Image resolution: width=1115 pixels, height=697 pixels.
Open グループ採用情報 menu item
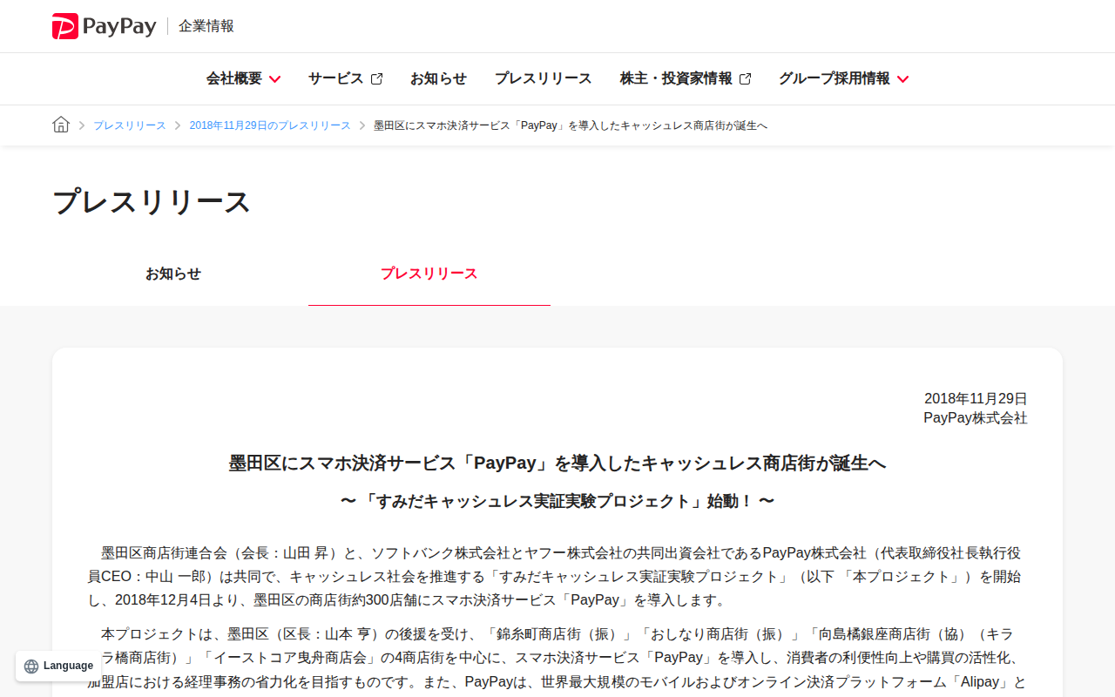(843, 78)
